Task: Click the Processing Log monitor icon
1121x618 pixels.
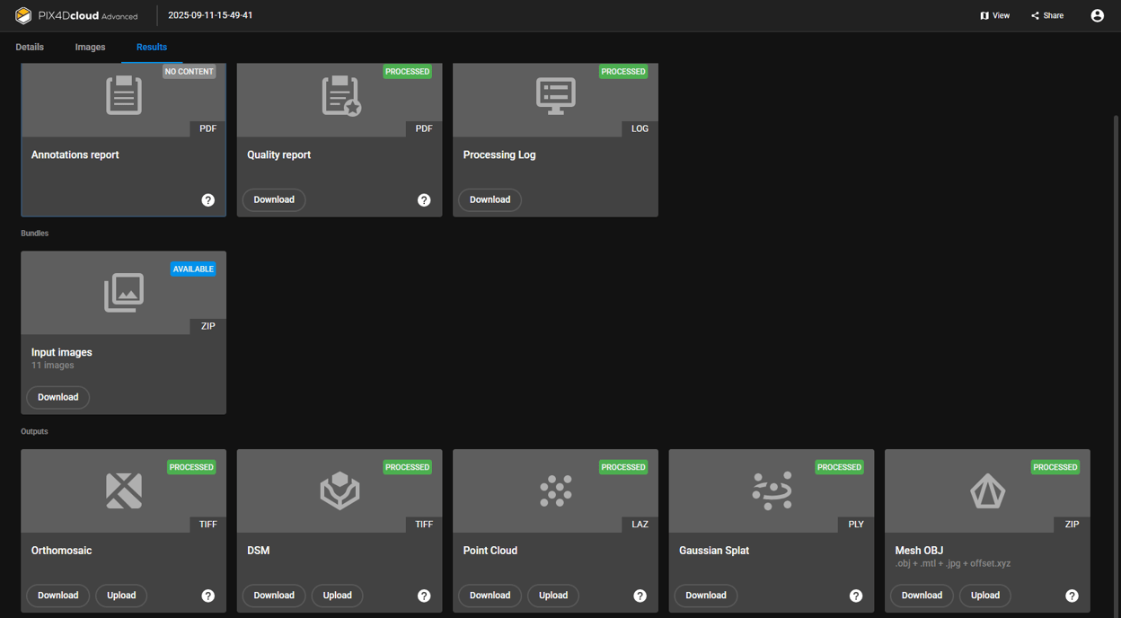Action: 554,94
